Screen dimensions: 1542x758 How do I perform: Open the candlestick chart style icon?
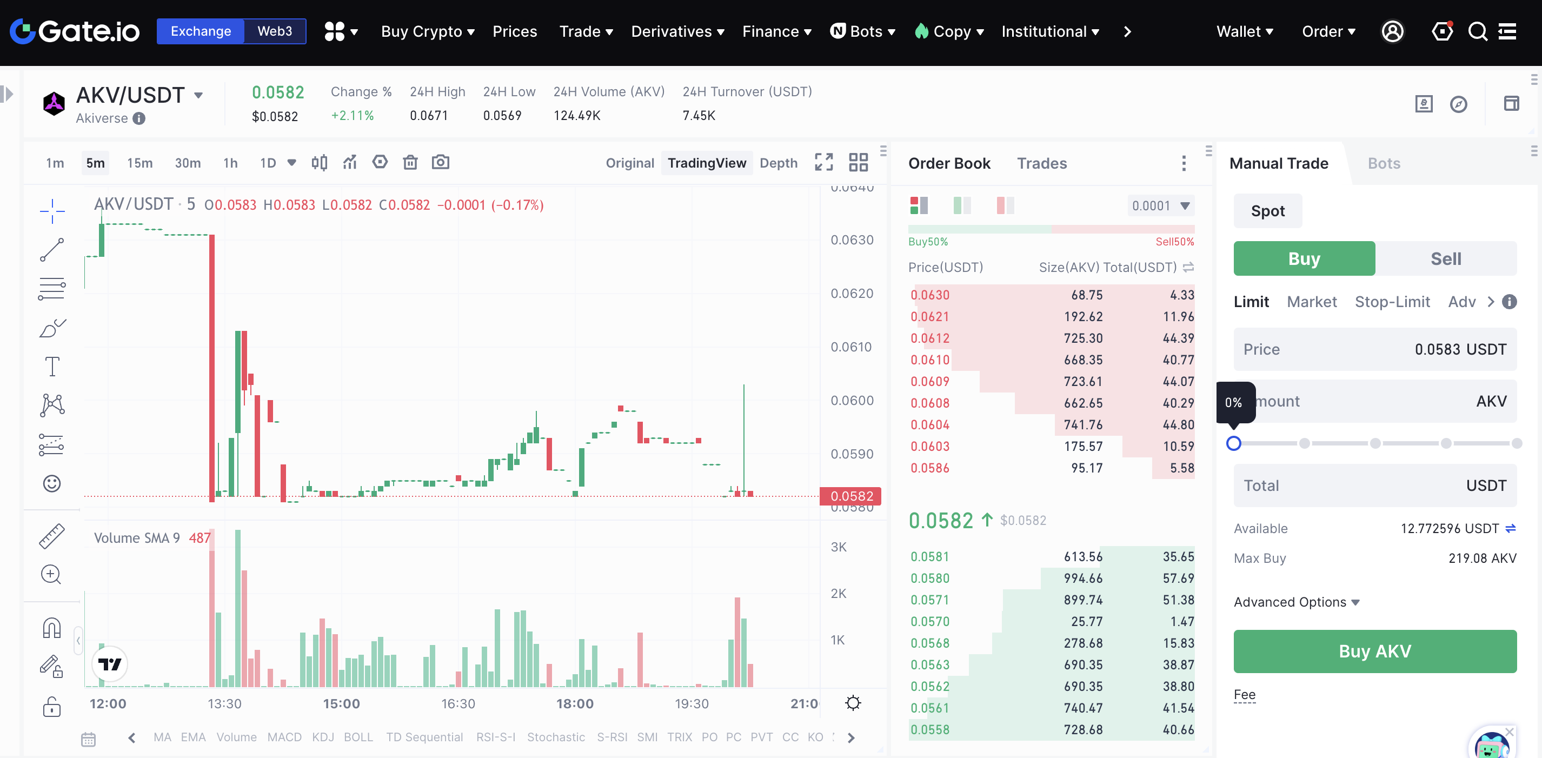[x=320, y=162]
